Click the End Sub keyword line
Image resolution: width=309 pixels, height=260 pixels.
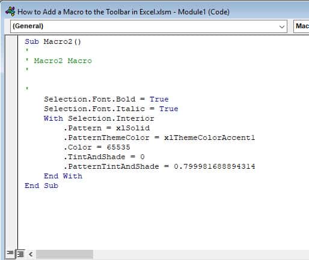[41, 186]
